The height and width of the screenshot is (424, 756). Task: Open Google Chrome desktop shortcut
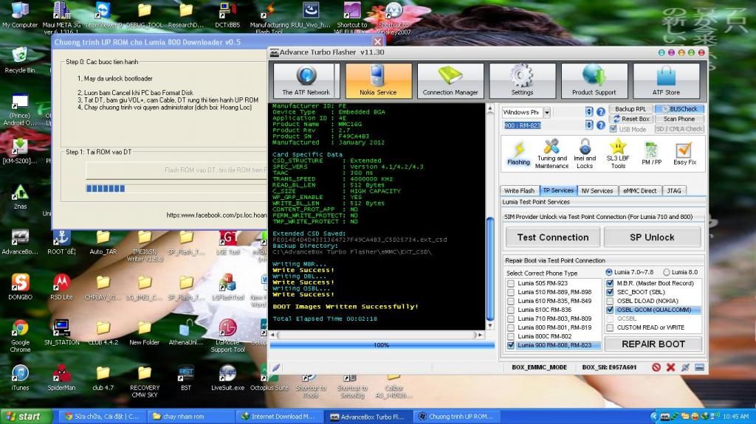tap(20, 336)
